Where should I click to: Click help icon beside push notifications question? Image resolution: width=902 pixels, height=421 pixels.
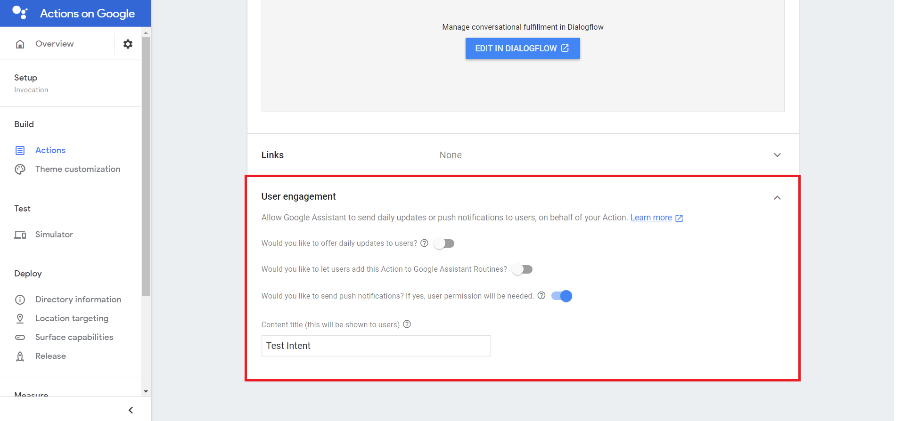(x=541, y=295)
